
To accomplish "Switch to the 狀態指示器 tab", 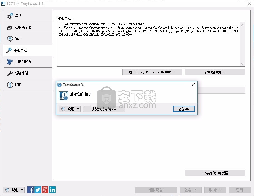I will tap(28, 27).
